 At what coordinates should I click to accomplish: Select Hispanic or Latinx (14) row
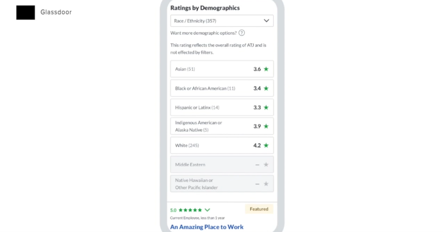tap(222, 108)
